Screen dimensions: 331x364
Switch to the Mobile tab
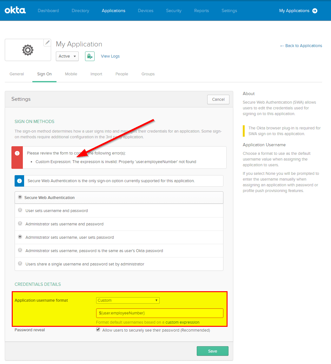point(71,74)
